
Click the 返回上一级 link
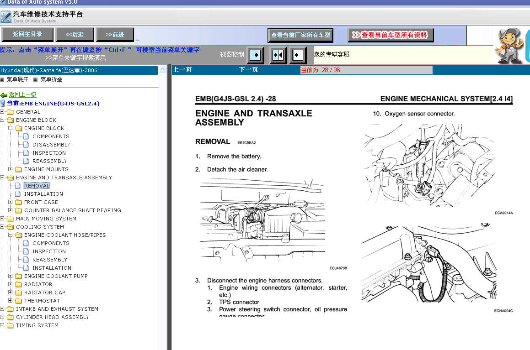tap(23, 95)
